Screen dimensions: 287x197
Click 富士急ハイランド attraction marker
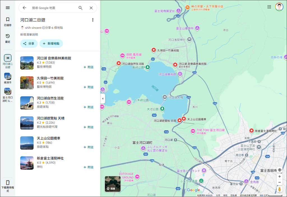point(204,170)
